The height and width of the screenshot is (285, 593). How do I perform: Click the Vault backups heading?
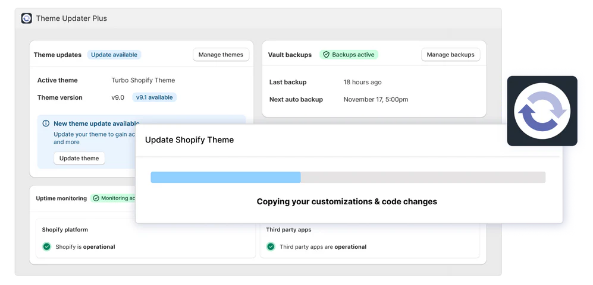[x=290, y=55]
